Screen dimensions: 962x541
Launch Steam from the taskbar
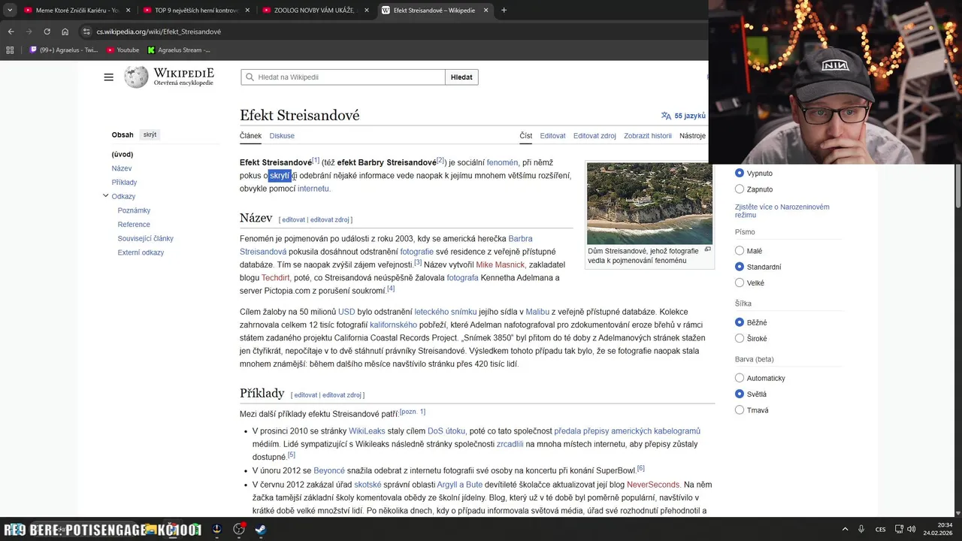pos(260,529)
